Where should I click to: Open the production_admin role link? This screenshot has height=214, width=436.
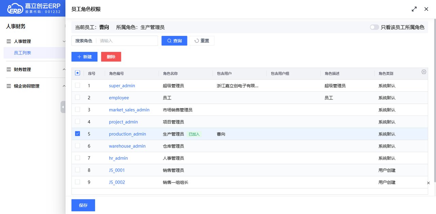(x=127, y=134)
